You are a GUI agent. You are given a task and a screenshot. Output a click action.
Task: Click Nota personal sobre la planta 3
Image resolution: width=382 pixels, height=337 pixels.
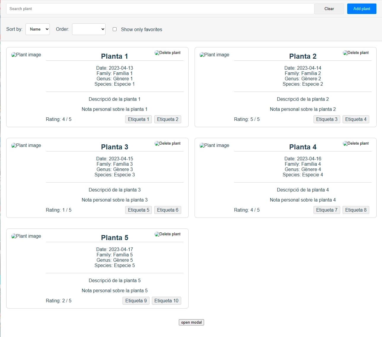click(114, 200)
